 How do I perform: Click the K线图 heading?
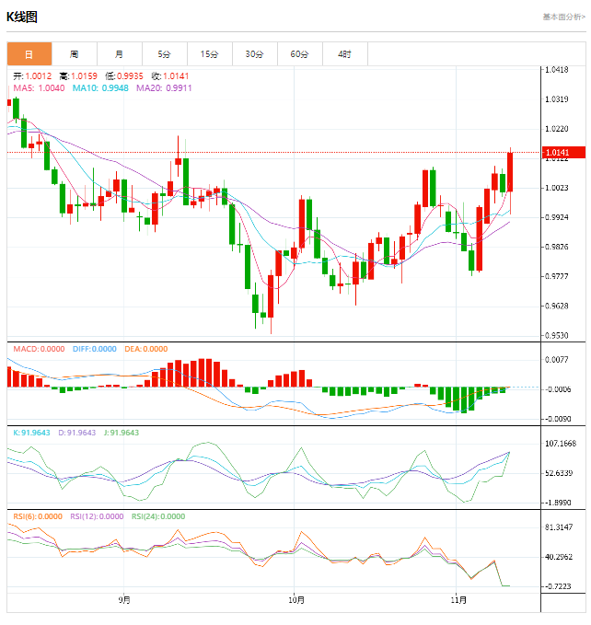pyautogui.click(x=22, y=17)
